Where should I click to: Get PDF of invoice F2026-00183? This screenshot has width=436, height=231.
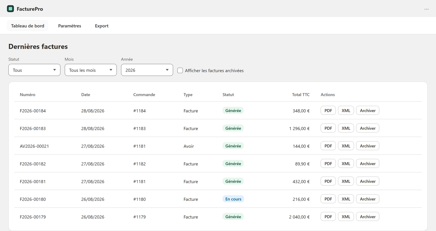point(328,128)
